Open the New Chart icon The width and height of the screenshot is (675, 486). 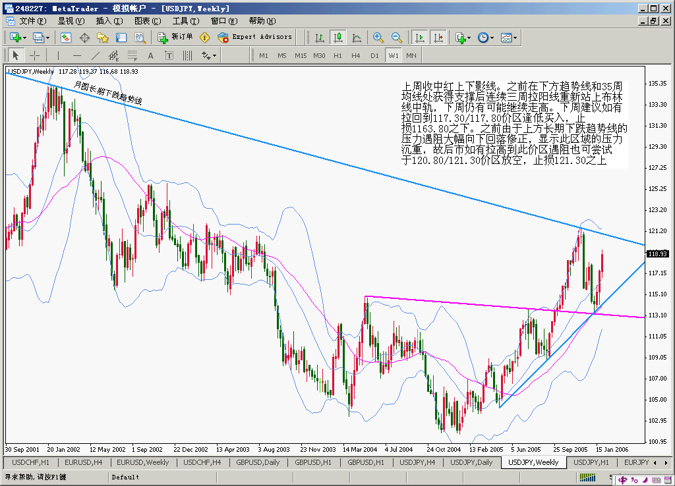click(x=15, y=38)
